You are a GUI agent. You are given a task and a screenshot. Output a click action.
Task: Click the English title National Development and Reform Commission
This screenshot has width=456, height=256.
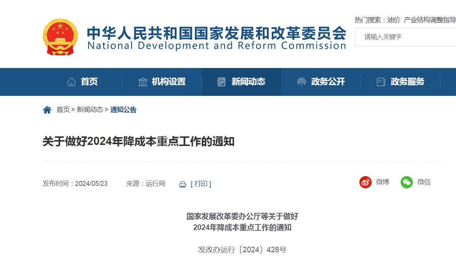click(217, 46)
